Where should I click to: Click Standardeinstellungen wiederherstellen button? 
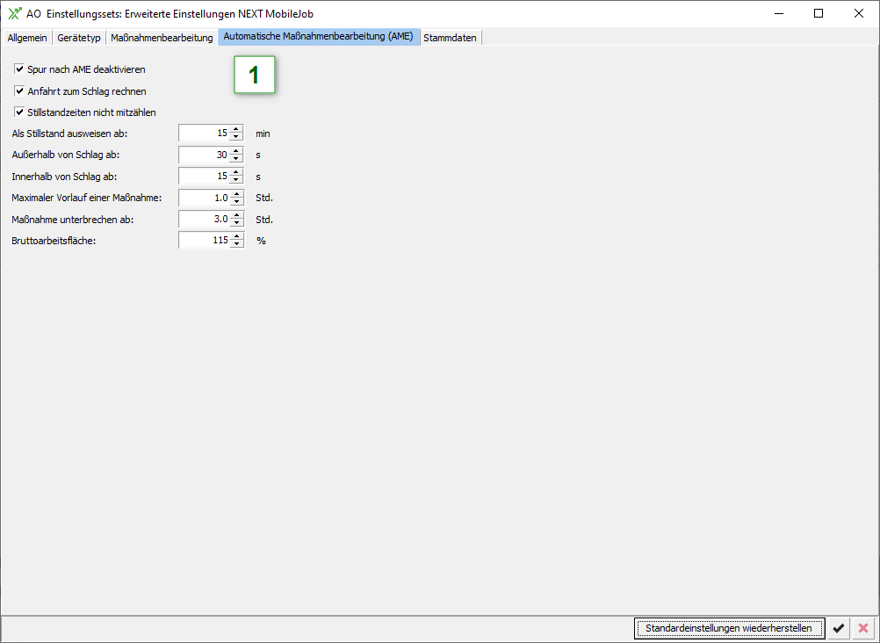point(729,628)
